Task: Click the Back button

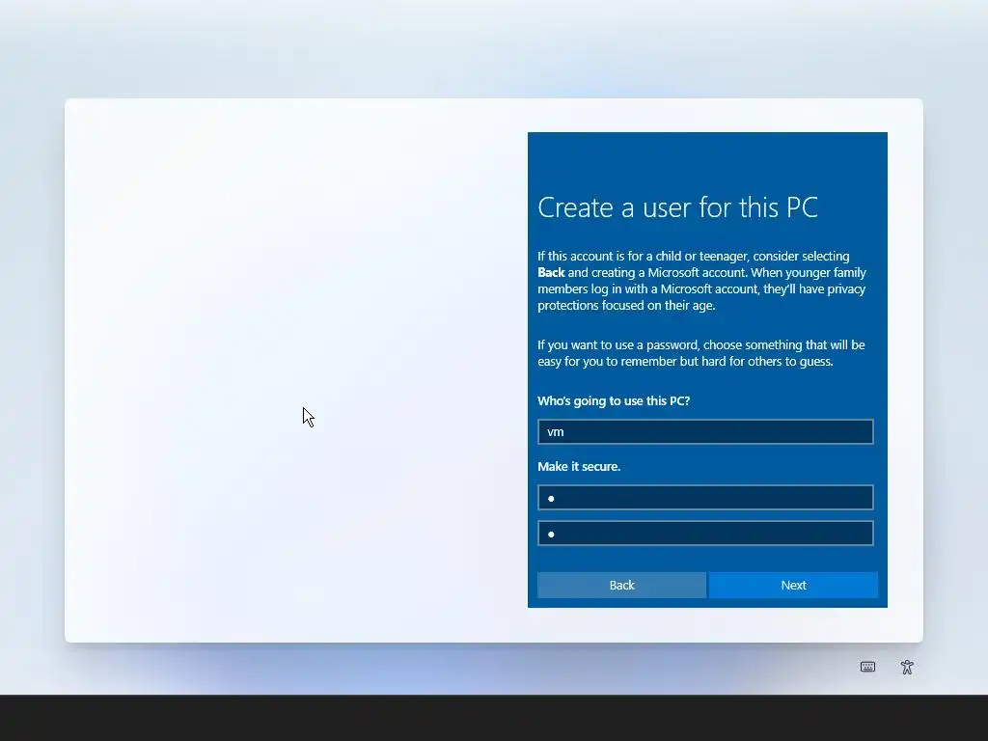Action: pos(621,585)
